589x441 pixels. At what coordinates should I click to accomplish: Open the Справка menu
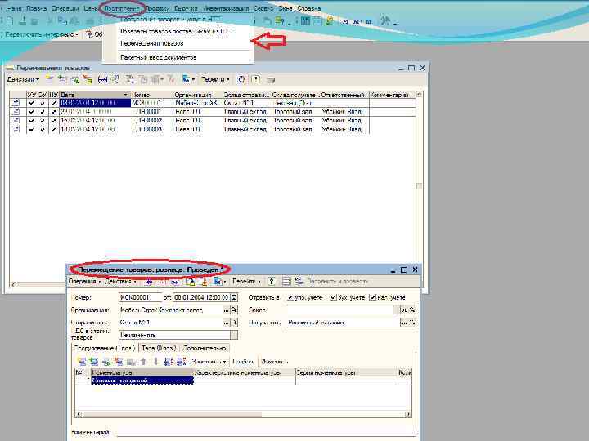coord(308,8)
